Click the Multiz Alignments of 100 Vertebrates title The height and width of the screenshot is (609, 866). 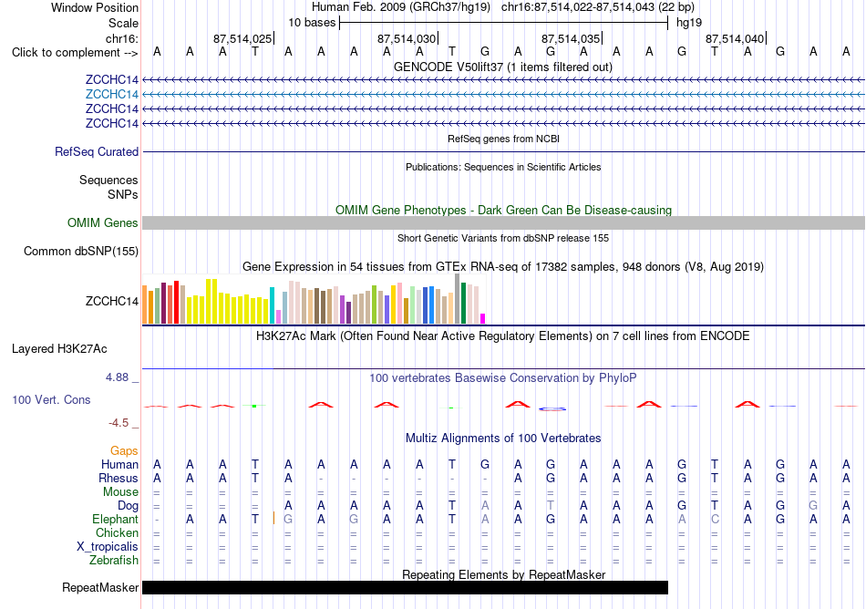pyautogui.click(x=503, y=438)
